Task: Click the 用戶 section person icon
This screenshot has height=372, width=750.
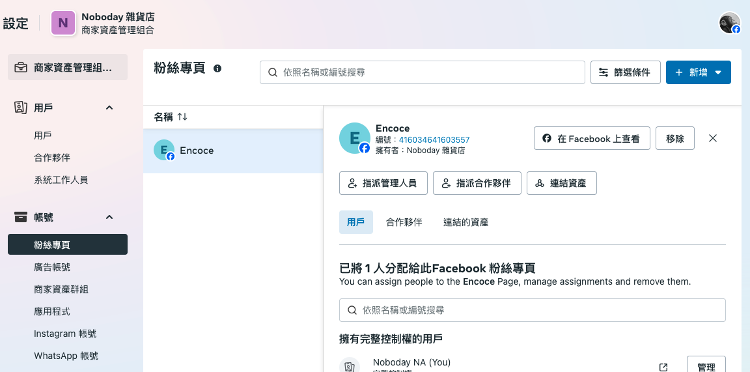Action: pos(20,107)
